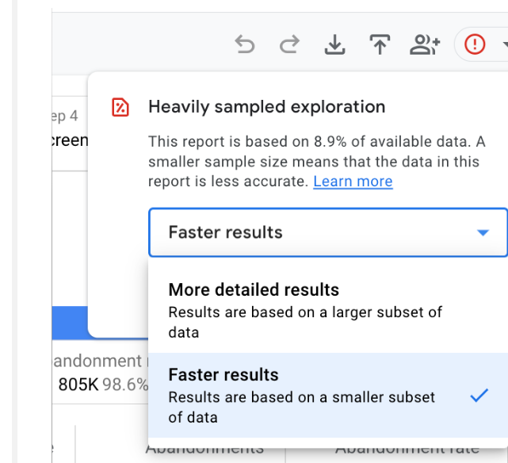Click the Heavily sampled exploration heading
This screenshot has height=463, width=508.
point(266,107)
